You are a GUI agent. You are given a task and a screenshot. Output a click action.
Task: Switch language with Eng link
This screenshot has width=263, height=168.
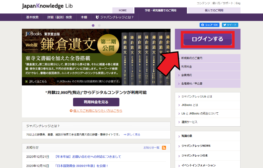(238, 3)
